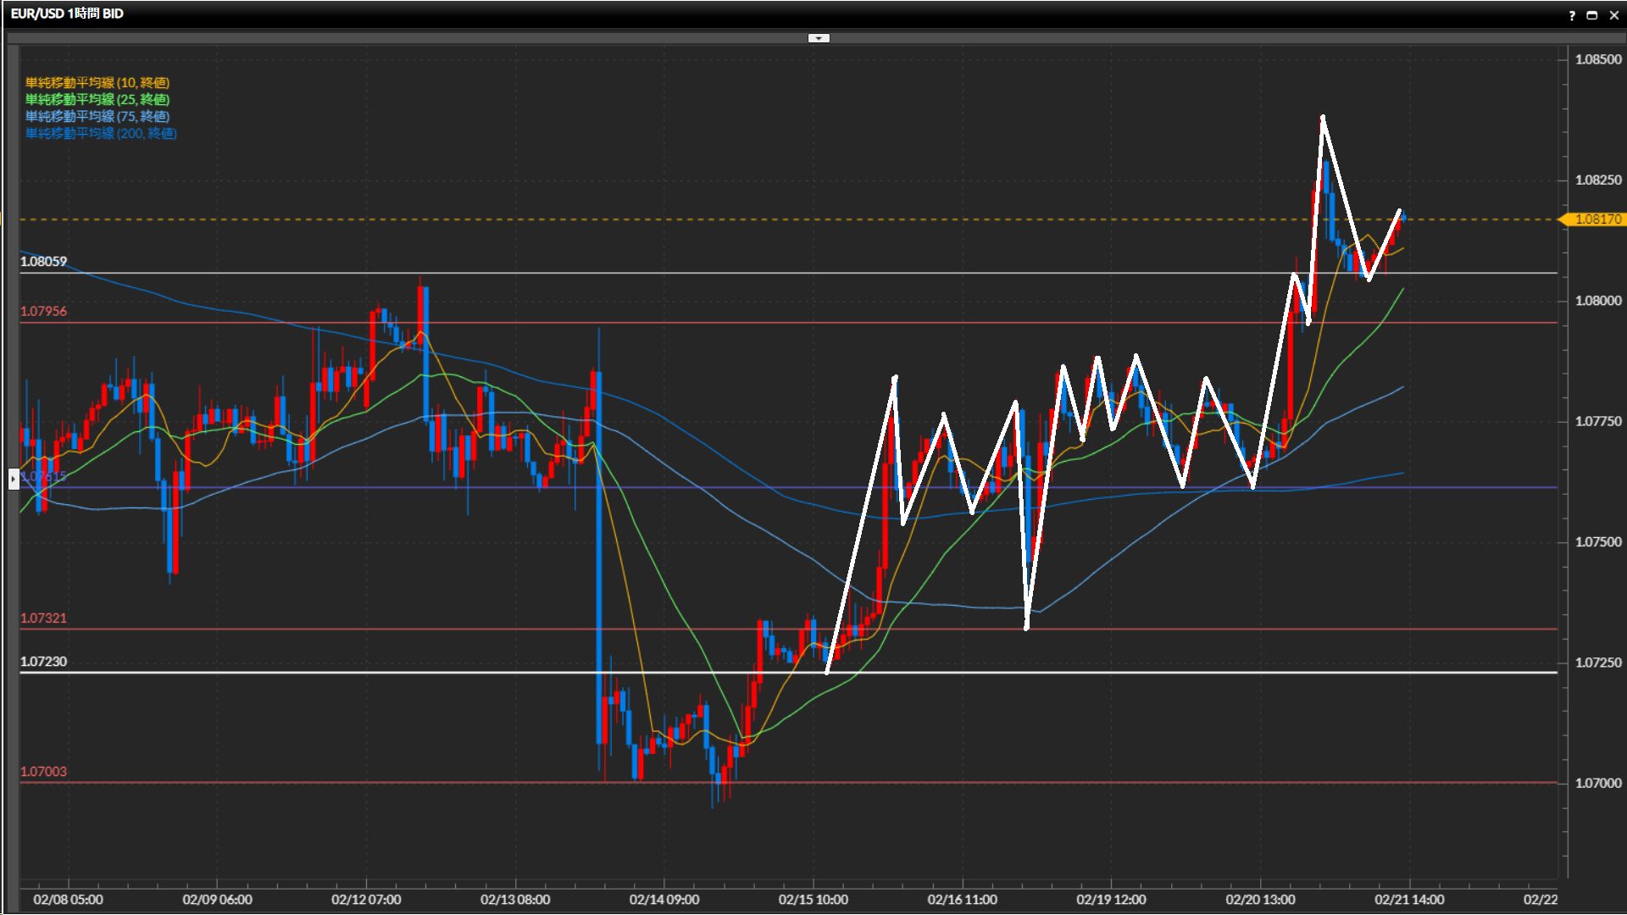Click the 1.07003 red line label
This screenshot has width=1627, height=915.
pos(44,772)
